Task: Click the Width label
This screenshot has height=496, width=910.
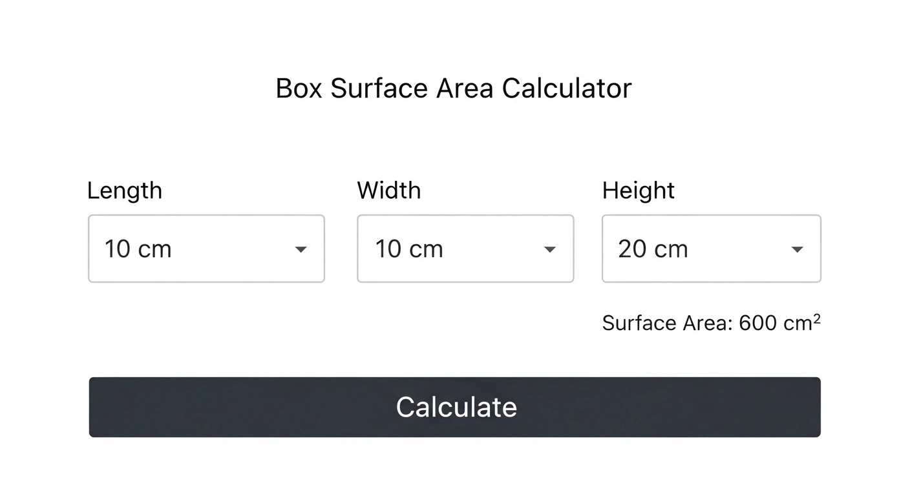Action: (388, 190)
